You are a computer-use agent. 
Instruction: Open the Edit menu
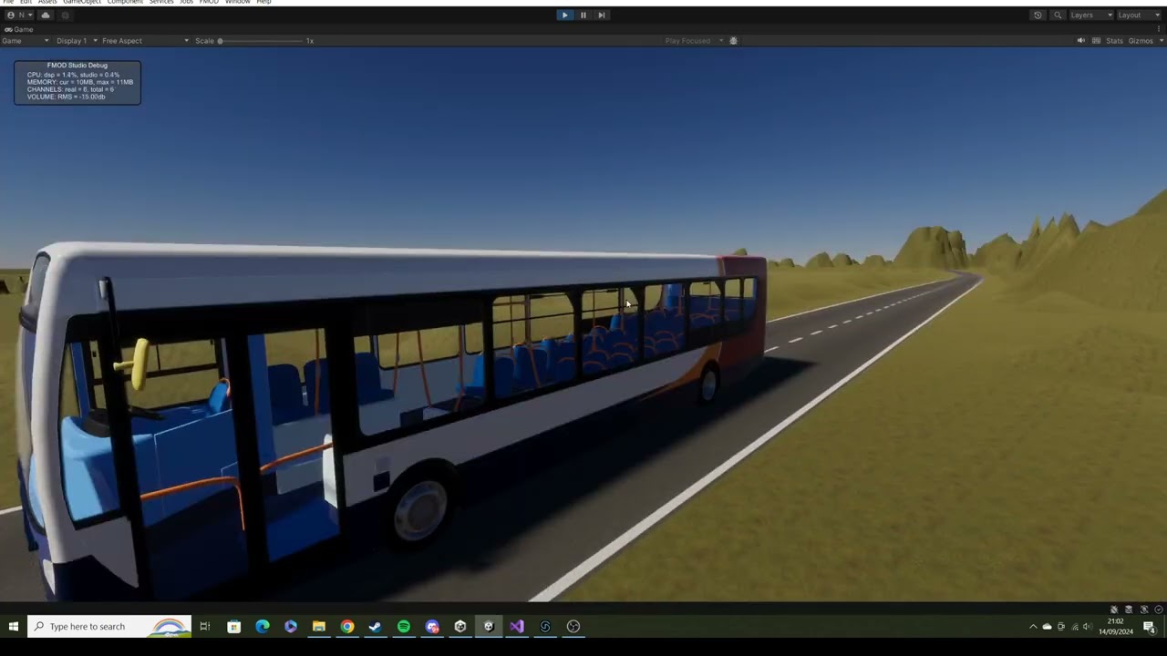coord(26,2)
